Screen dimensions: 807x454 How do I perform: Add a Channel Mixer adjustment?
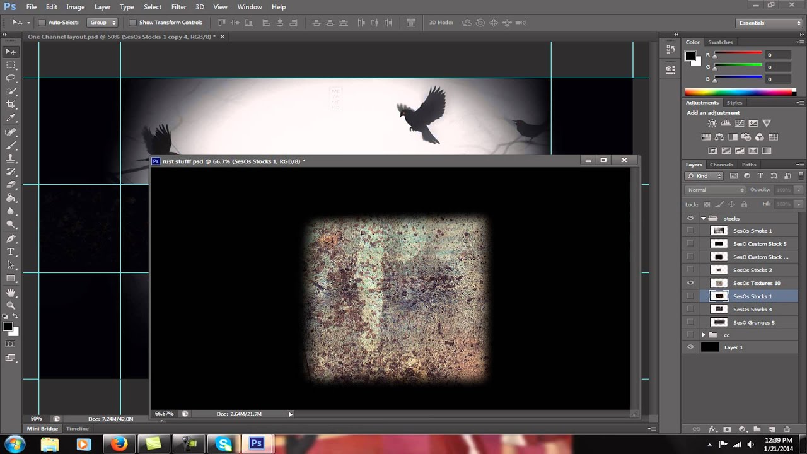760,137
